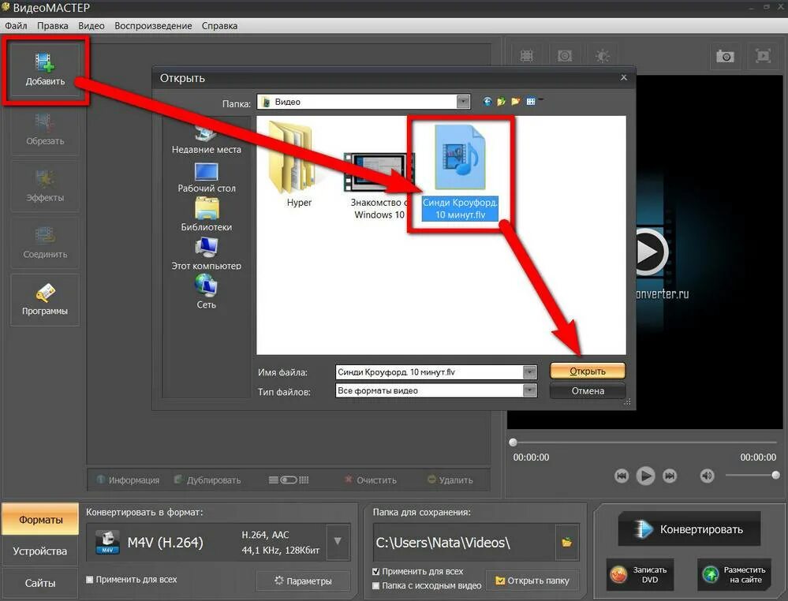Image resolution: width=788 pixels, height=601 pixels.
Task: Click the second image effect icon above preview
Action: point(564,56)
